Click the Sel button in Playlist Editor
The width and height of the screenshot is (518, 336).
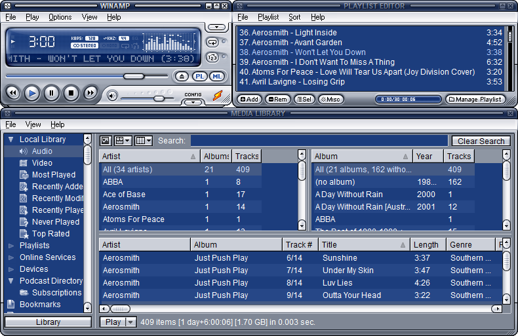click(x=304, y=100)
